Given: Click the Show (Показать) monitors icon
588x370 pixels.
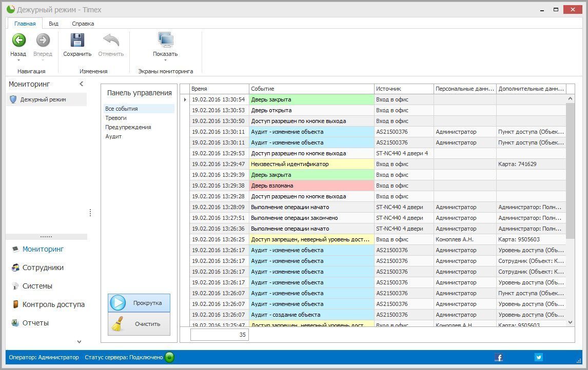Looking at the screenshot, I should coord(165,40).
